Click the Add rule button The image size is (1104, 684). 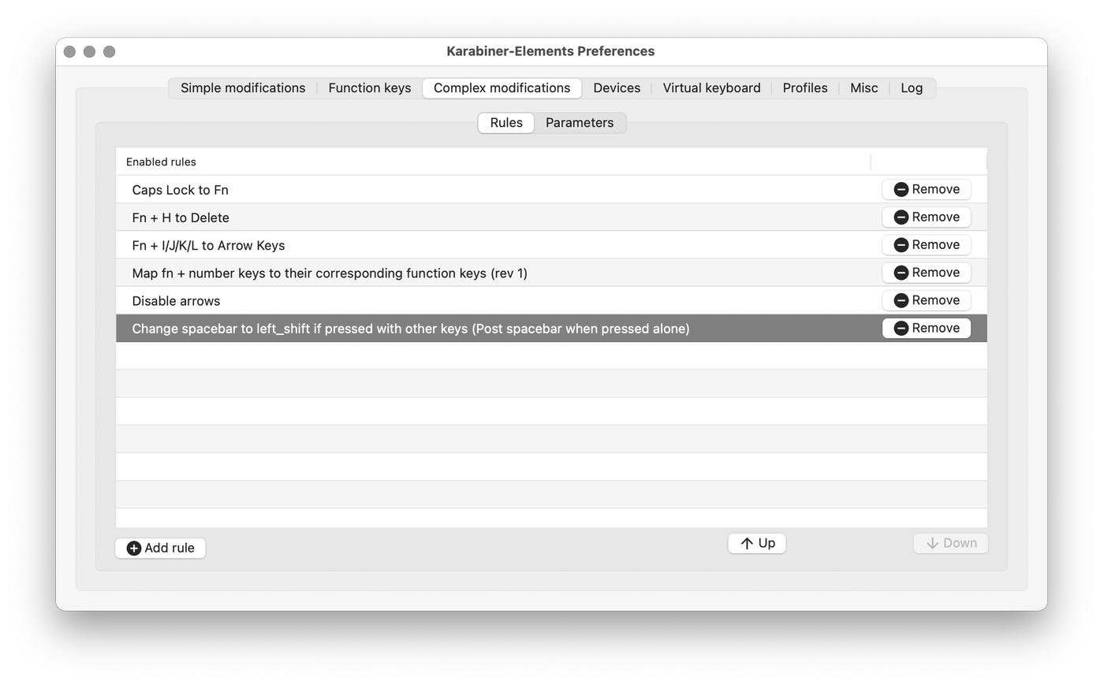coord(160,548)
